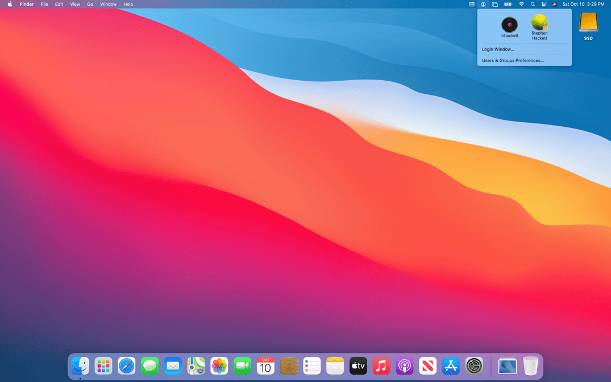The image size is (611, 382).
Task: Launch Reminders from the Dock
Action: (x=311, y=366)
